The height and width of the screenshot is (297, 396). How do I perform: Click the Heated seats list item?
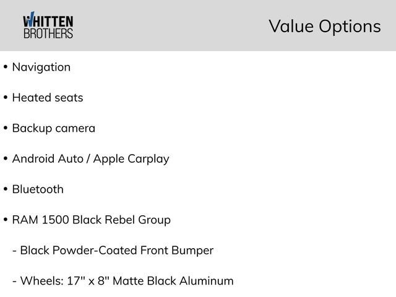(x=48, y=98)
